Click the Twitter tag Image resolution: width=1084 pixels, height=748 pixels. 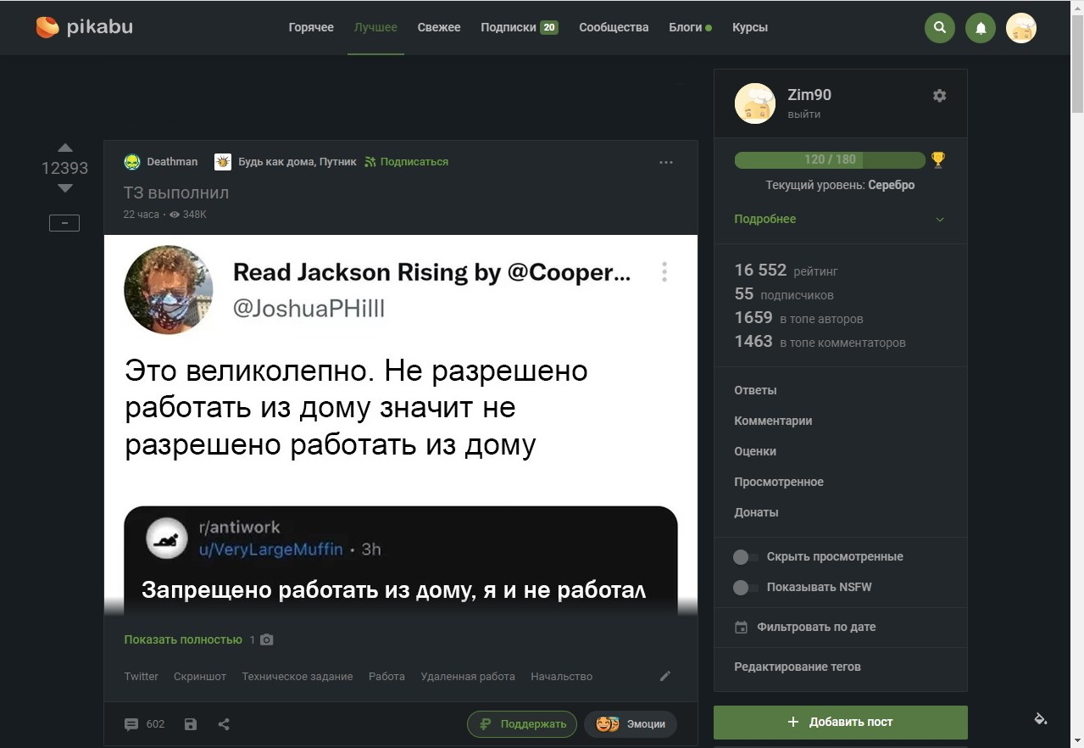point(141,677)
